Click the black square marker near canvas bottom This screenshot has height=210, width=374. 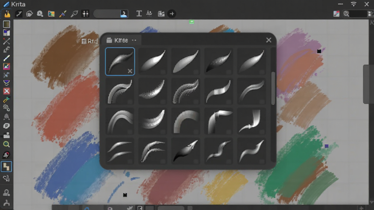(125, 195)
